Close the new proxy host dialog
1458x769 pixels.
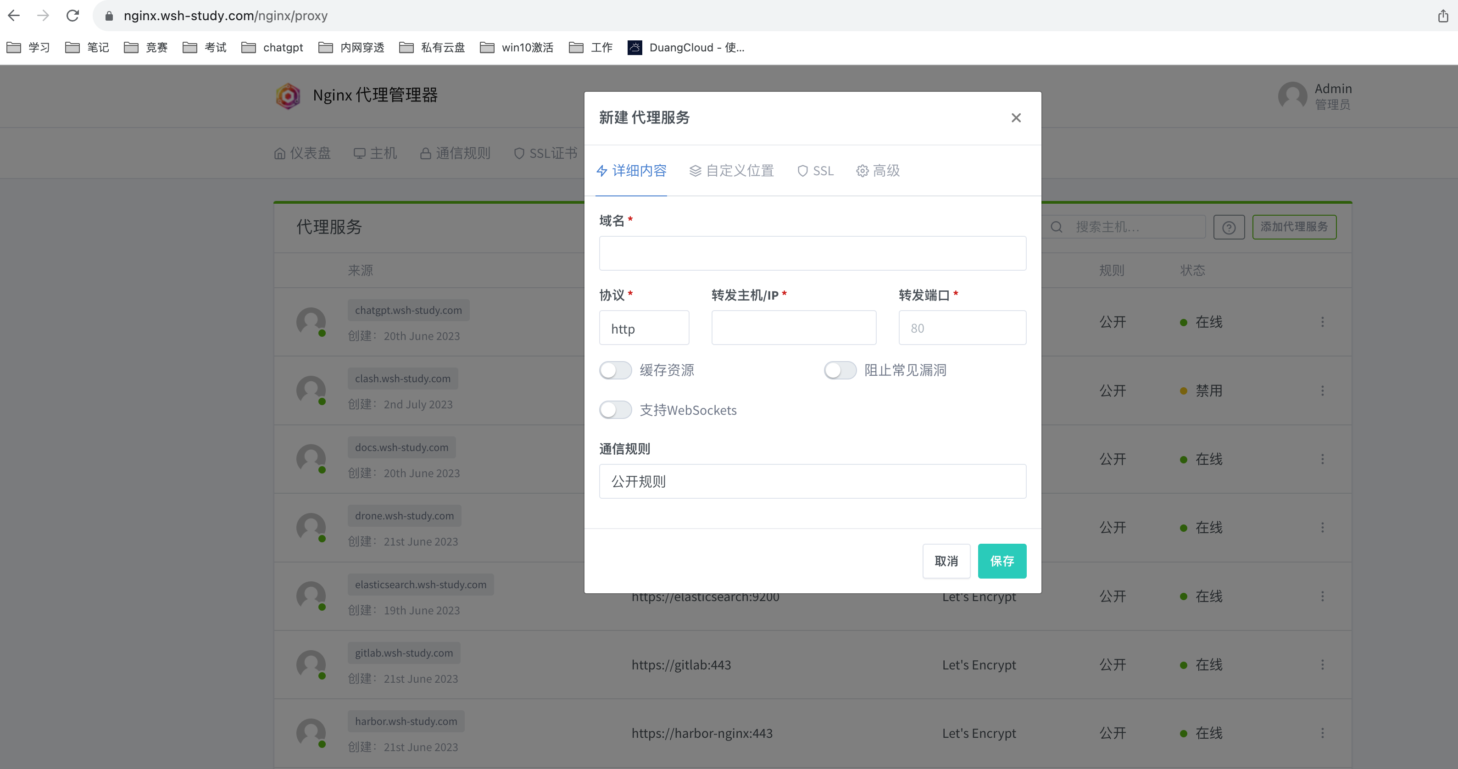pos(1016,118)
